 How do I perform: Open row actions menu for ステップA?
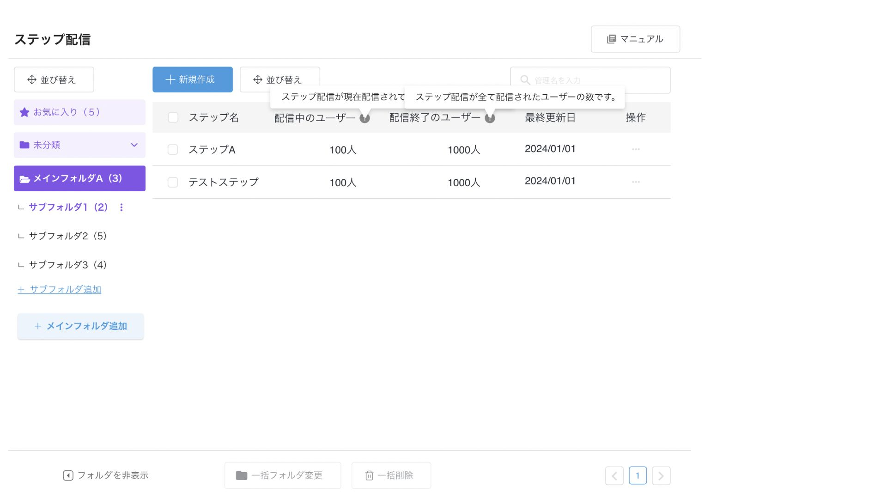pos(636,149)
